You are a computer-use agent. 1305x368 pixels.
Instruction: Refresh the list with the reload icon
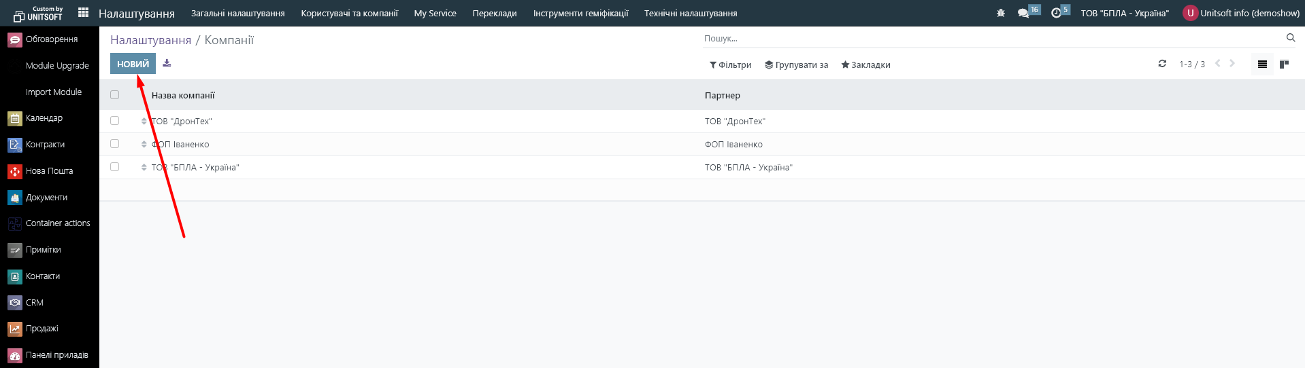click(1162, 64)
